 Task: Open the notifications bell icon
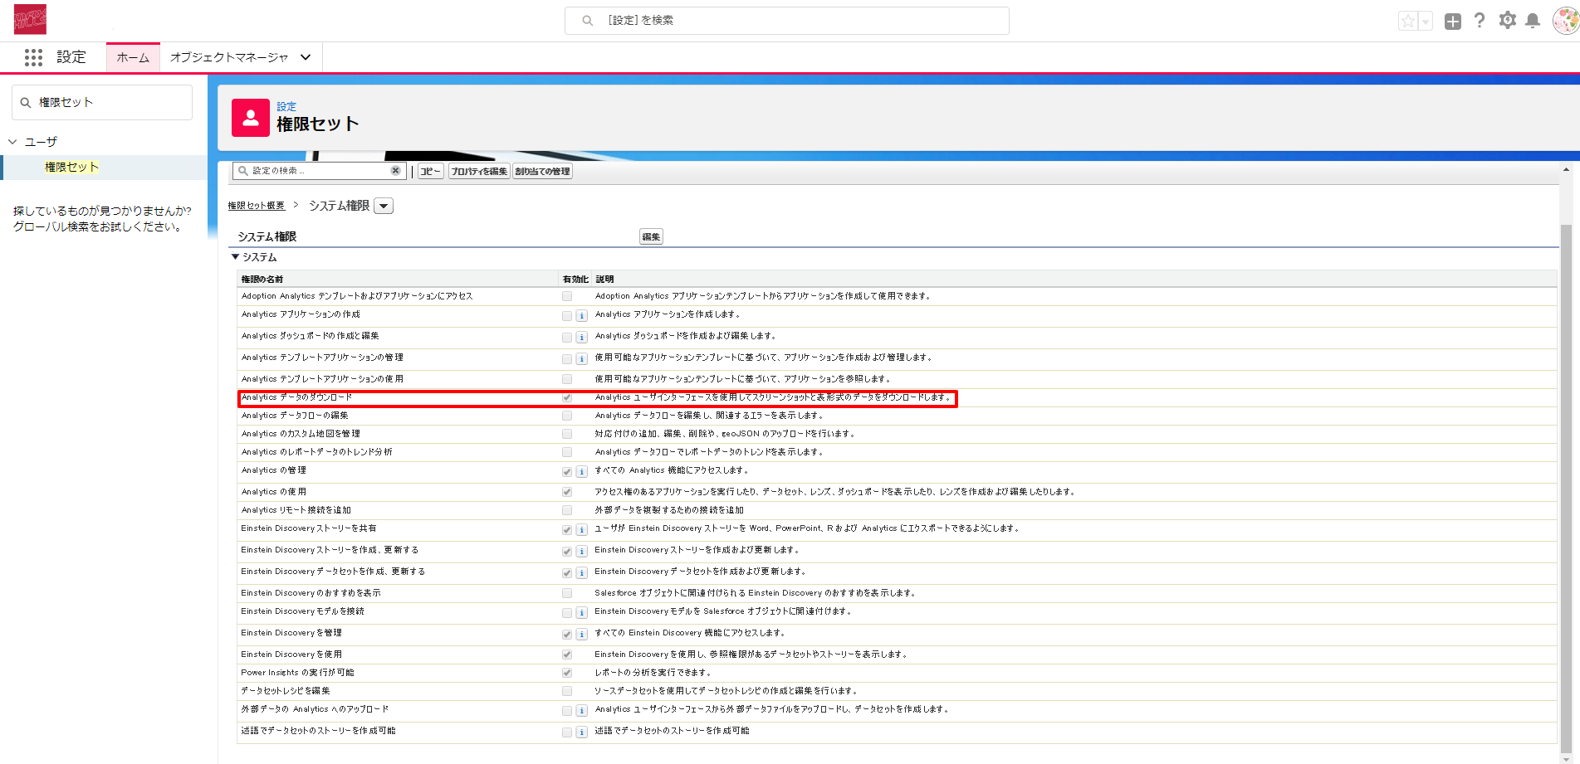pos(1533,21)
